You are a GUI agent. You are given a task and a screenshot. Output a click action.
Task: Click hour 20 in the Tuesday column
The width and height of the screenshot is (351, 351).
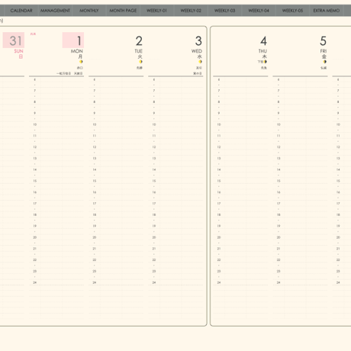point(95,237)
